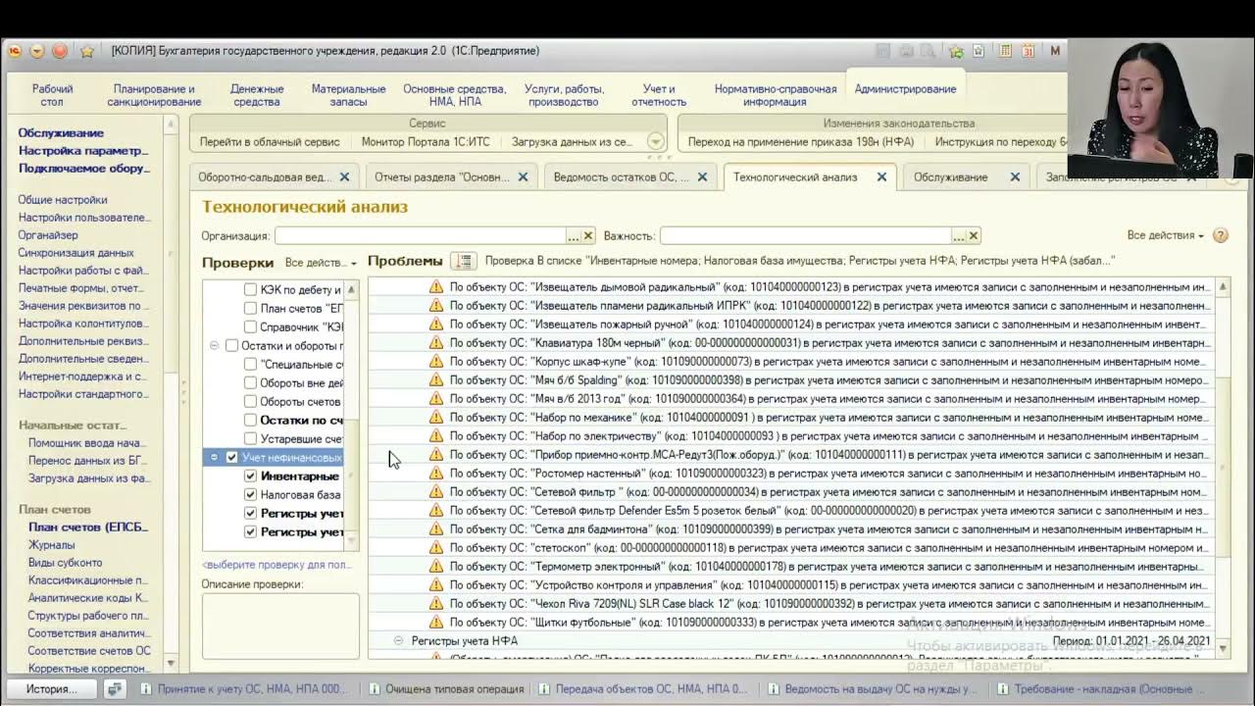The height and width of the screenshot is (706, 1255).
Task: Close the Отчеты раздела "Основн... tab
Action: click(x=523, y=177)
